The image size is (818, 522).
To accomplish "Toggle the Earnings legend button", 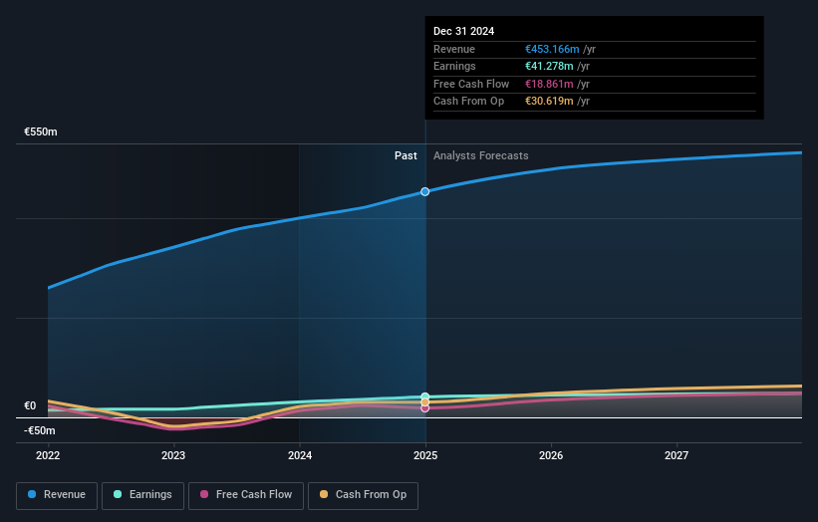I will pos(142,495).
